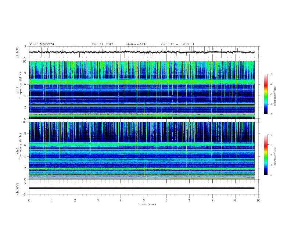The width and height of the screenshot is (291, 225).
Task: Click the ch.3 voltage waveform trace
Action: click(x=142, y=188)
